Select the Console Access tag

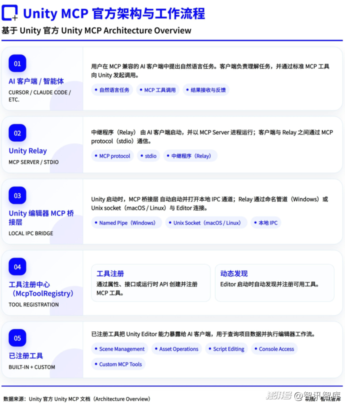[x=274, y=349]
